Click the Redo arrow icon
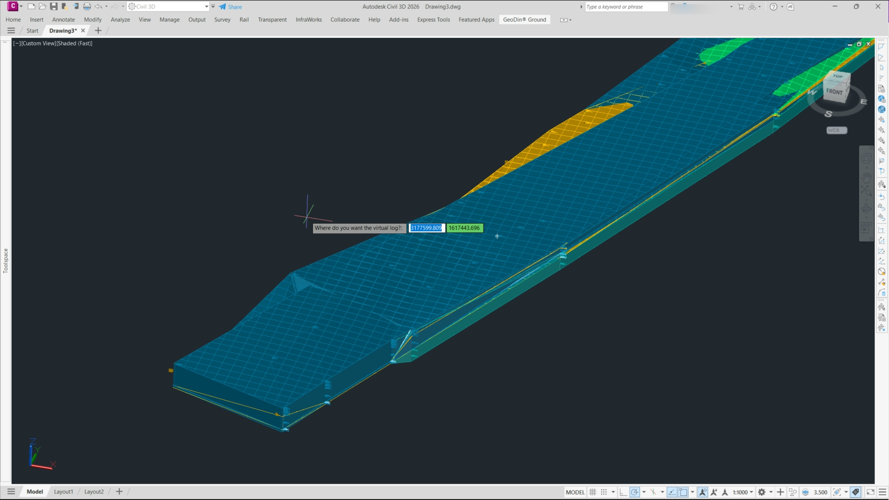The width and height of the screenshot is (889, 500). click(114, 6)
